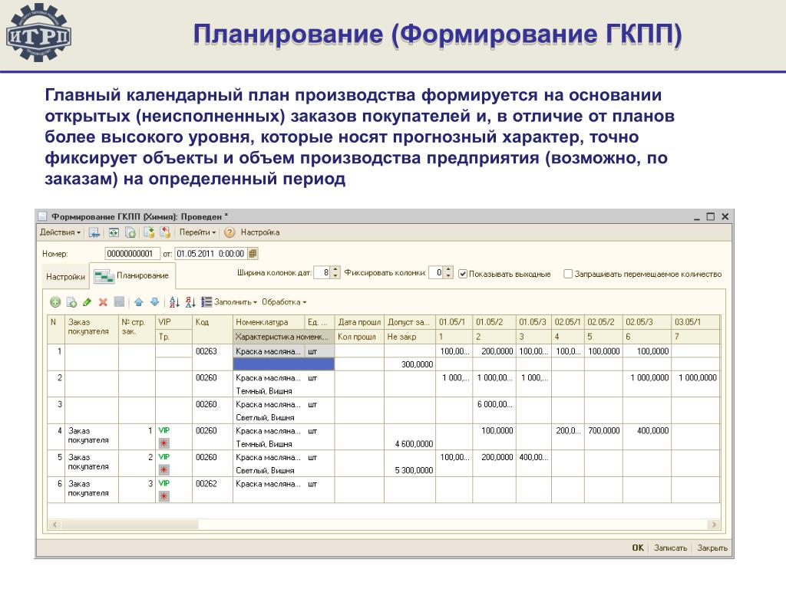Screen dimensions: 786x589
Task: Click the Номенклатура column header
Action: pyautogui.click(x=269, y=322)
